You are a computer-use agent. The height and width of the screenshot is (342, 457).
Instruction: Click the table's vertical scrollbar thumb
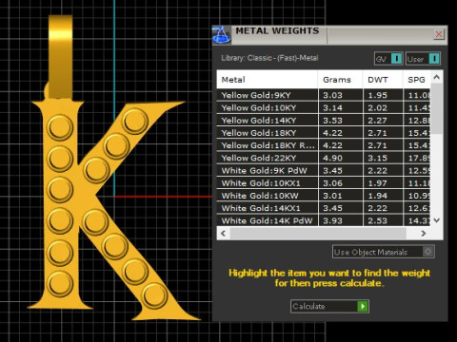pos(437,108)
